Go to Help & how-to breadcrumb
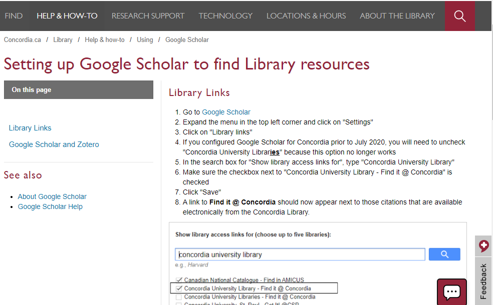 click(104, 40)
